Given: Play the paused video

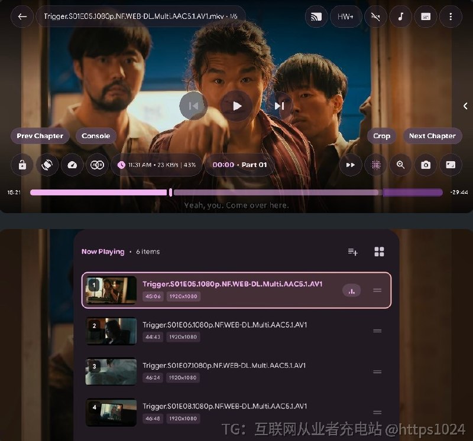Looking at the screenshot, I should pos(237,106).
